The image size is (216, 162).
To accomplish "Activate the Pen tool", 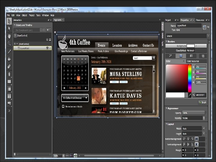I will [x=9, y=74].
